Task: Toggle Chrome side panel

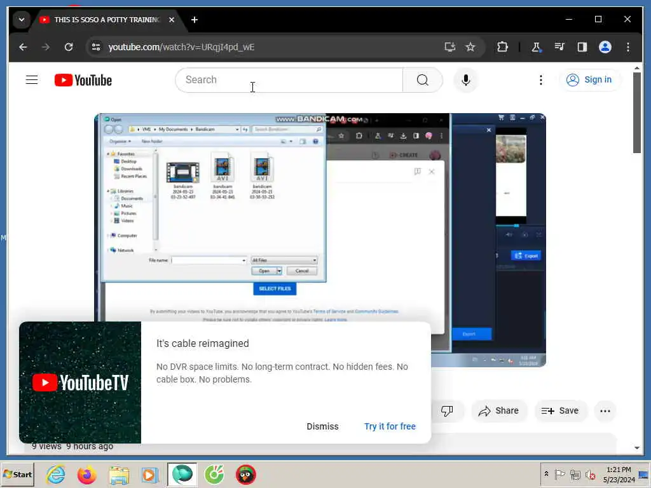Action: click(582, 47)
